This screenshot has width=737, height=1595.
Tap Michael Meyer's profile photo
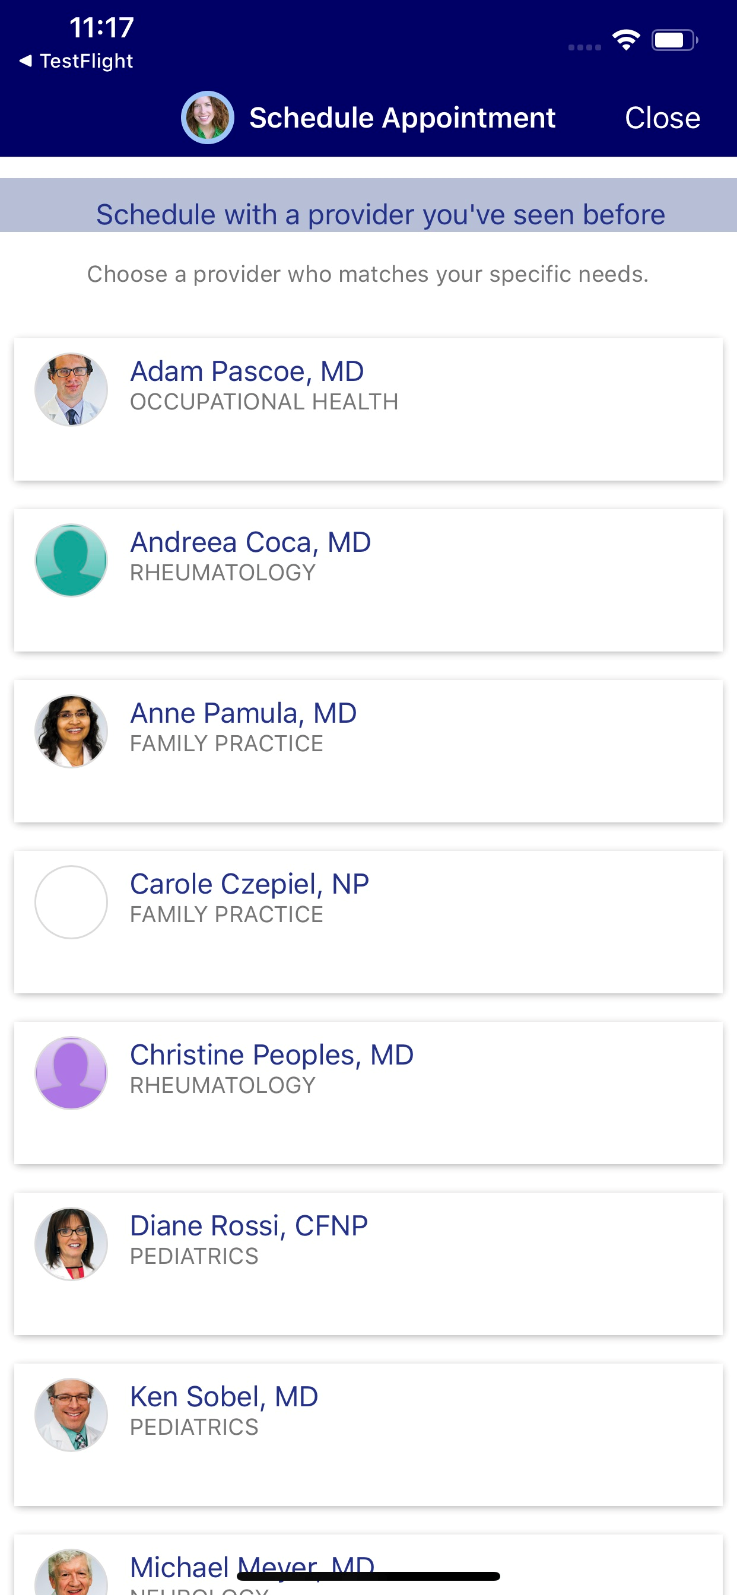click(71, 1572)
